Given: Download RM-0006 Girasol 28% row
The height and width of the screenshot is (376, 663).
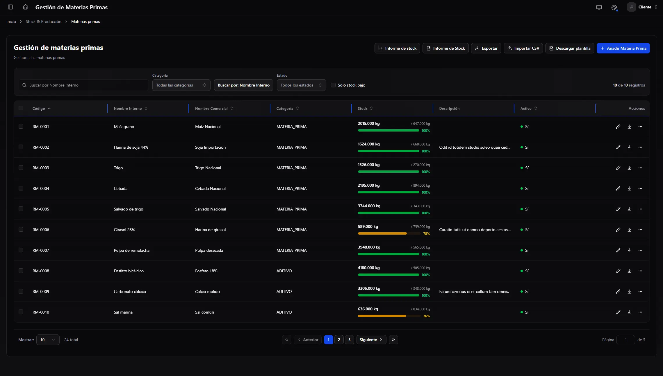Looking at the screenshot, I should coord(629,230).
